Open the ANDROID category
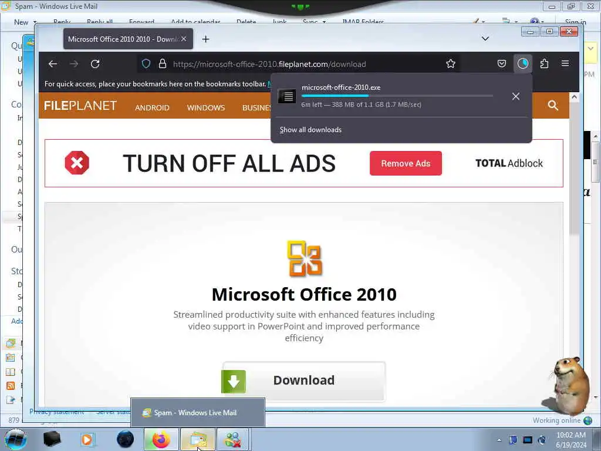Image resolution: width=601 pixels, height=451 pixels. pyautogui.click(x=152, y=108)
